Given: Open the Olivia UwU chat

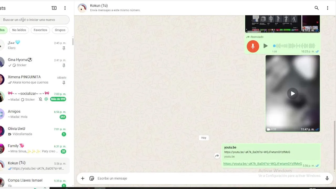Looking at the screenshot, I should tap(35, 131).
